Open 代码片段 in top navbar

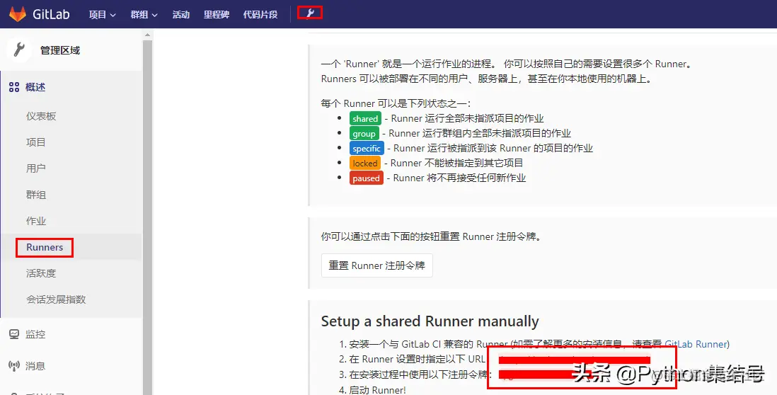(260, 14)
